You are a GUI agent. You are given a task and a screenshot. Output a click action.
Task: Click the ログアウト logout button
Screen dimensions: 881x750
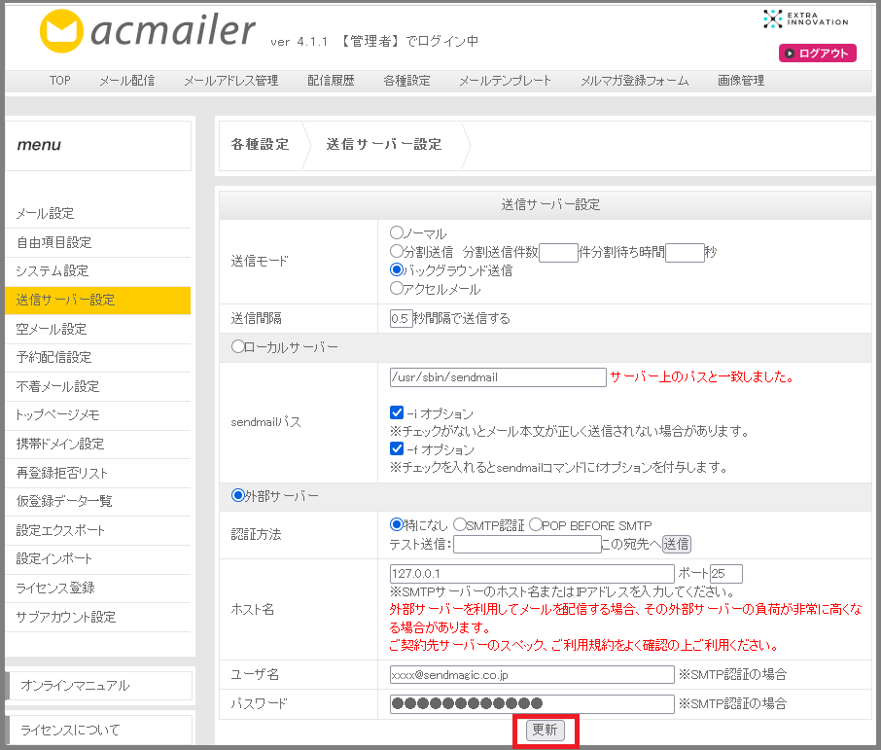click(817, 54)
